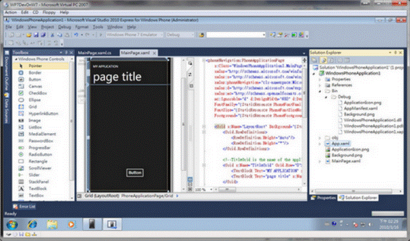Open the Project menu

47,27
